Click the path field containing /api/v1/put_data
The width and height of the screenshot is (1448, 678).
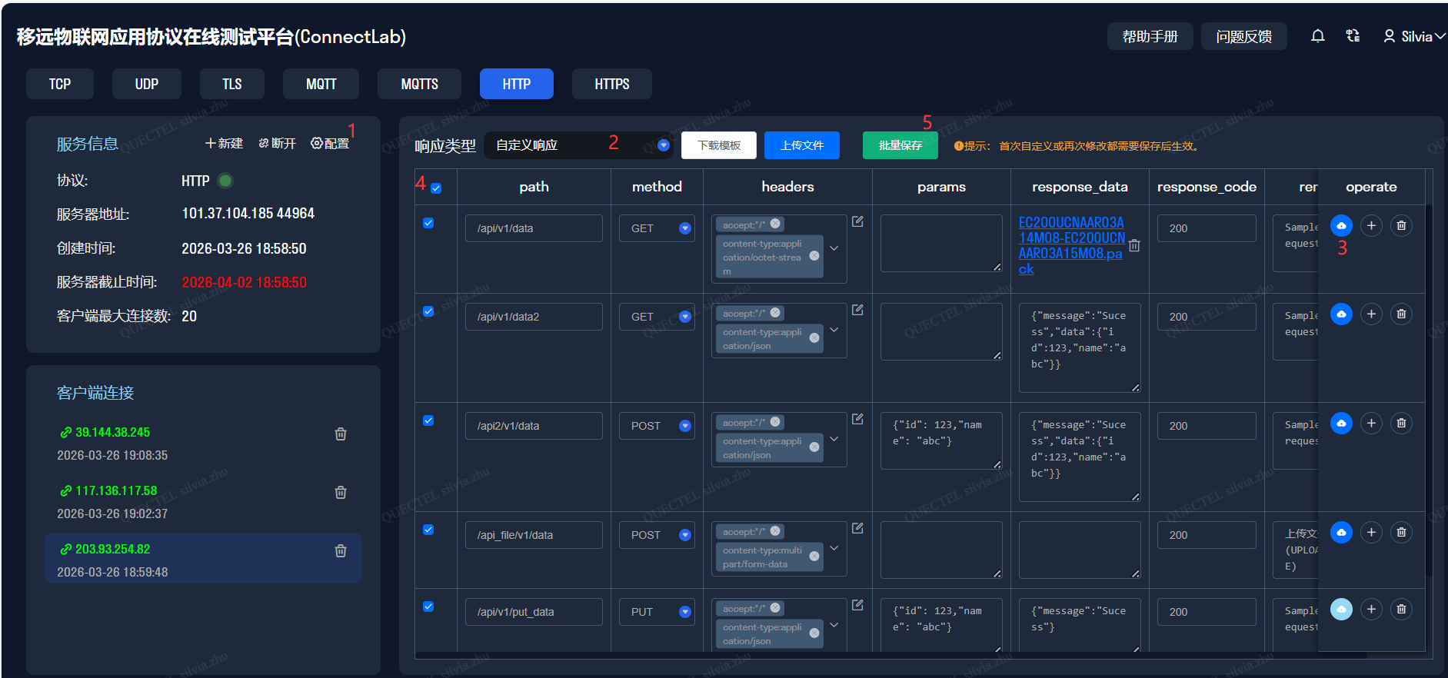click(x=533, y=612)
